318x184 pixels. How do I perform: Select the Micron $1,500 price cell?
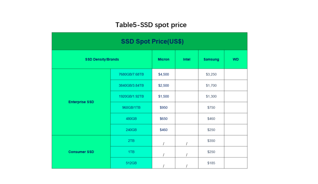[163, 96]
